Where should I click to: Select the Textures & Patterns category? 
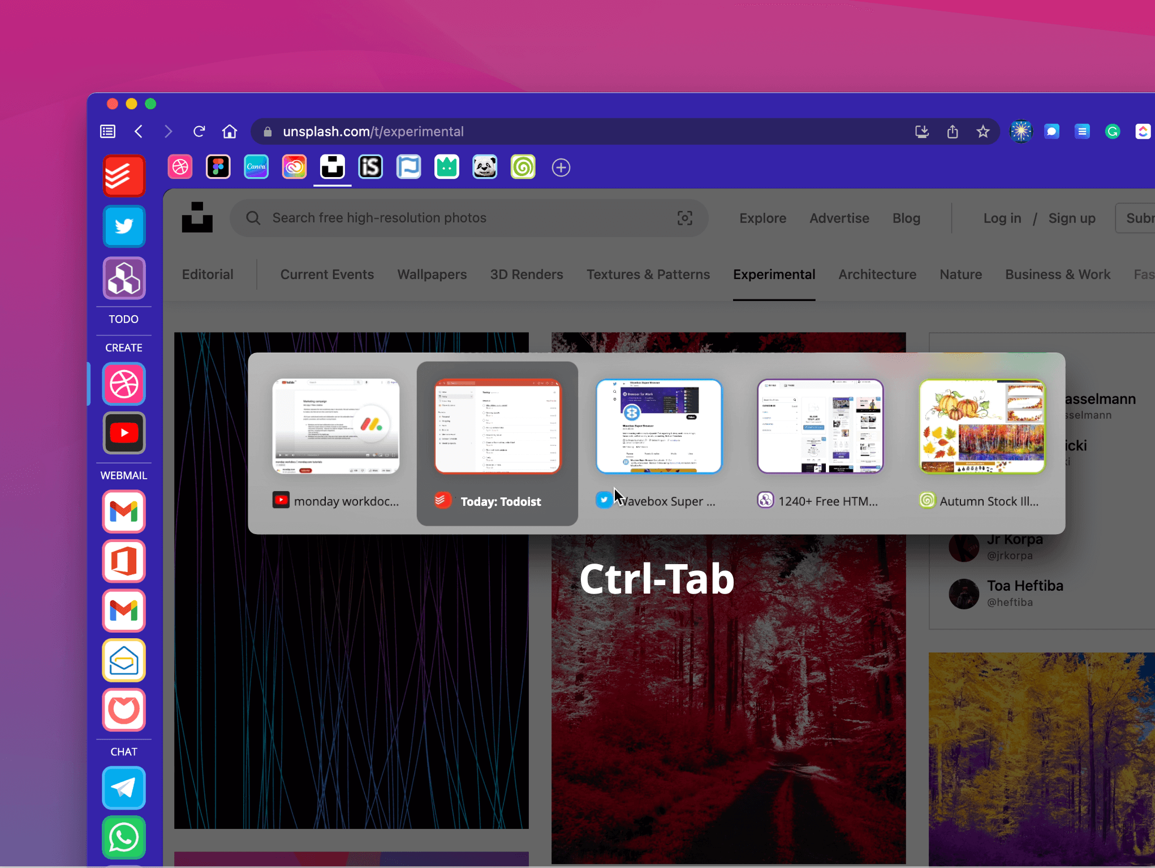(x=648, y=274)
